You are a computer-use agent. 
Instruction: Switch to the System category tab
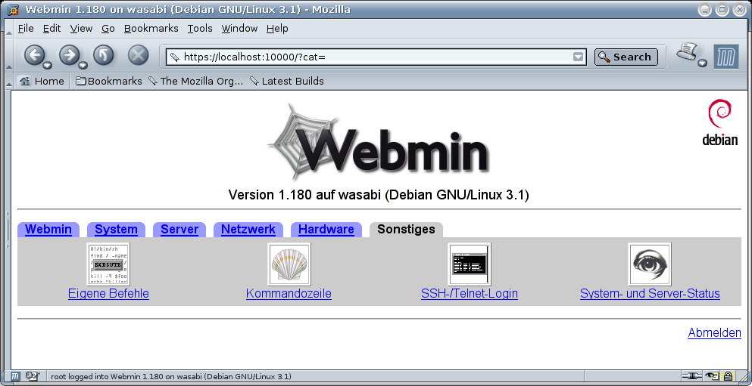click(116, 229)
